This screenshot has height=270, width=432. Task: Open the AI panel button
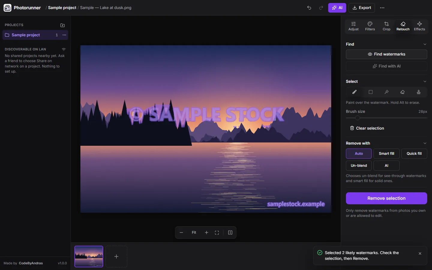click(337, 8)
